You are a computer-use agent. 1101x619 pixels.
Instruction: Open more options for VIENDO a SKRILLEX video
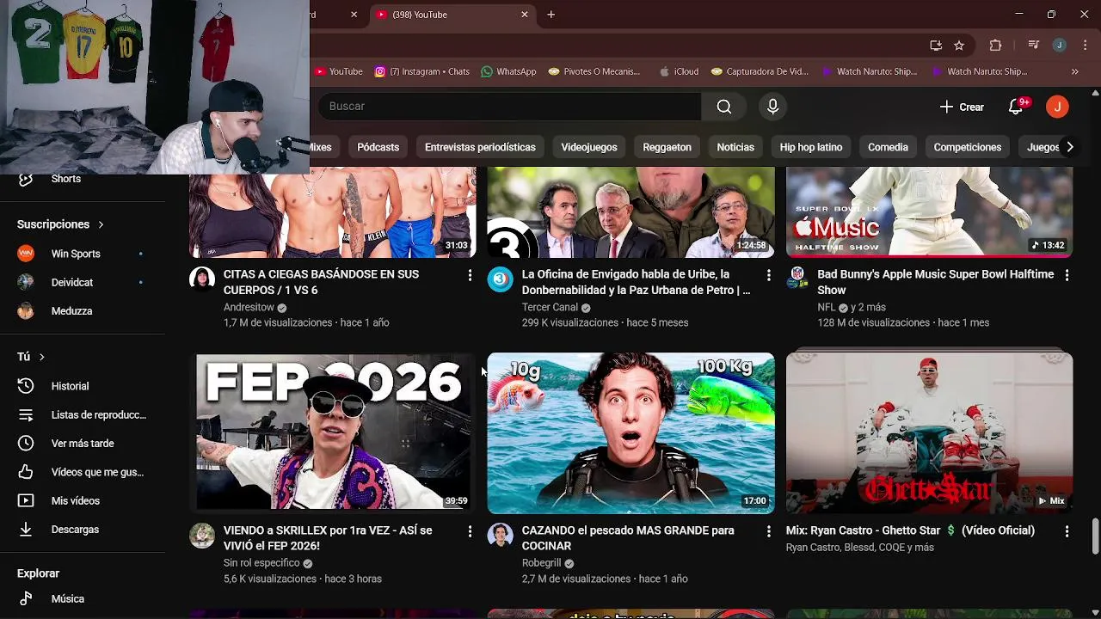[x=470, y=531]
